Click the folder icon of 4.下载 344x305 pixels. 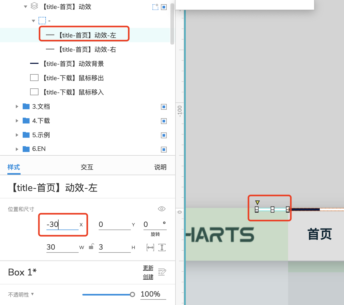[26, 121]
